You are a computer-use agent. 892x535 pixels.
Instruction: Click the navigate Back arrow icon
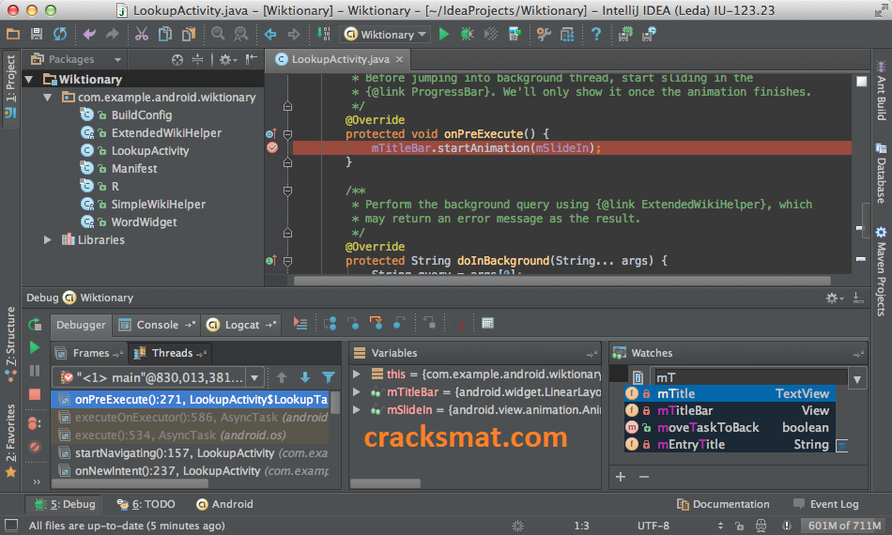tap(270, 34)
